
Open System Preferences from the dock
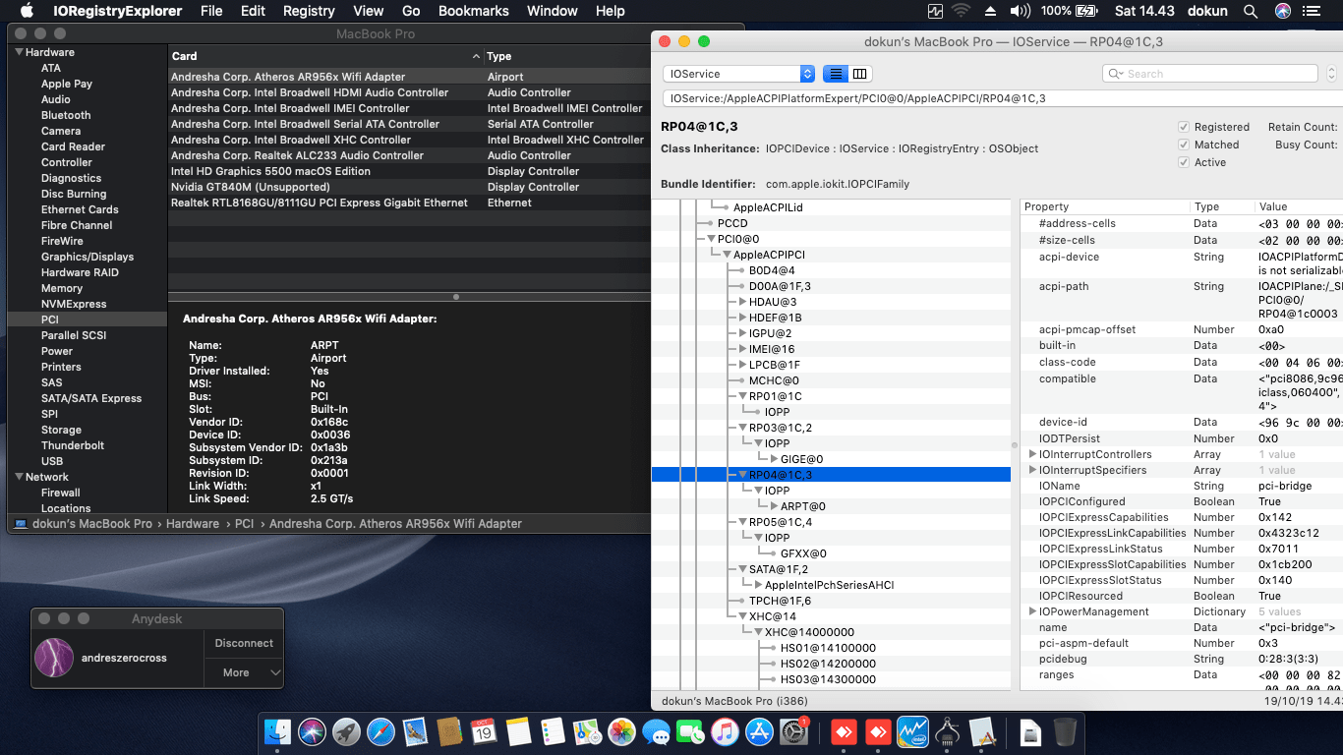(x=793, y=732)
